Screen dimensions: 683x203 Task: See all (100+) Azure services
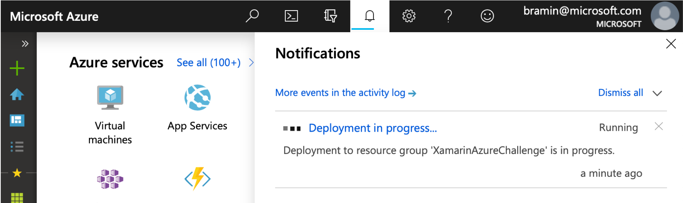coord(208,63)
